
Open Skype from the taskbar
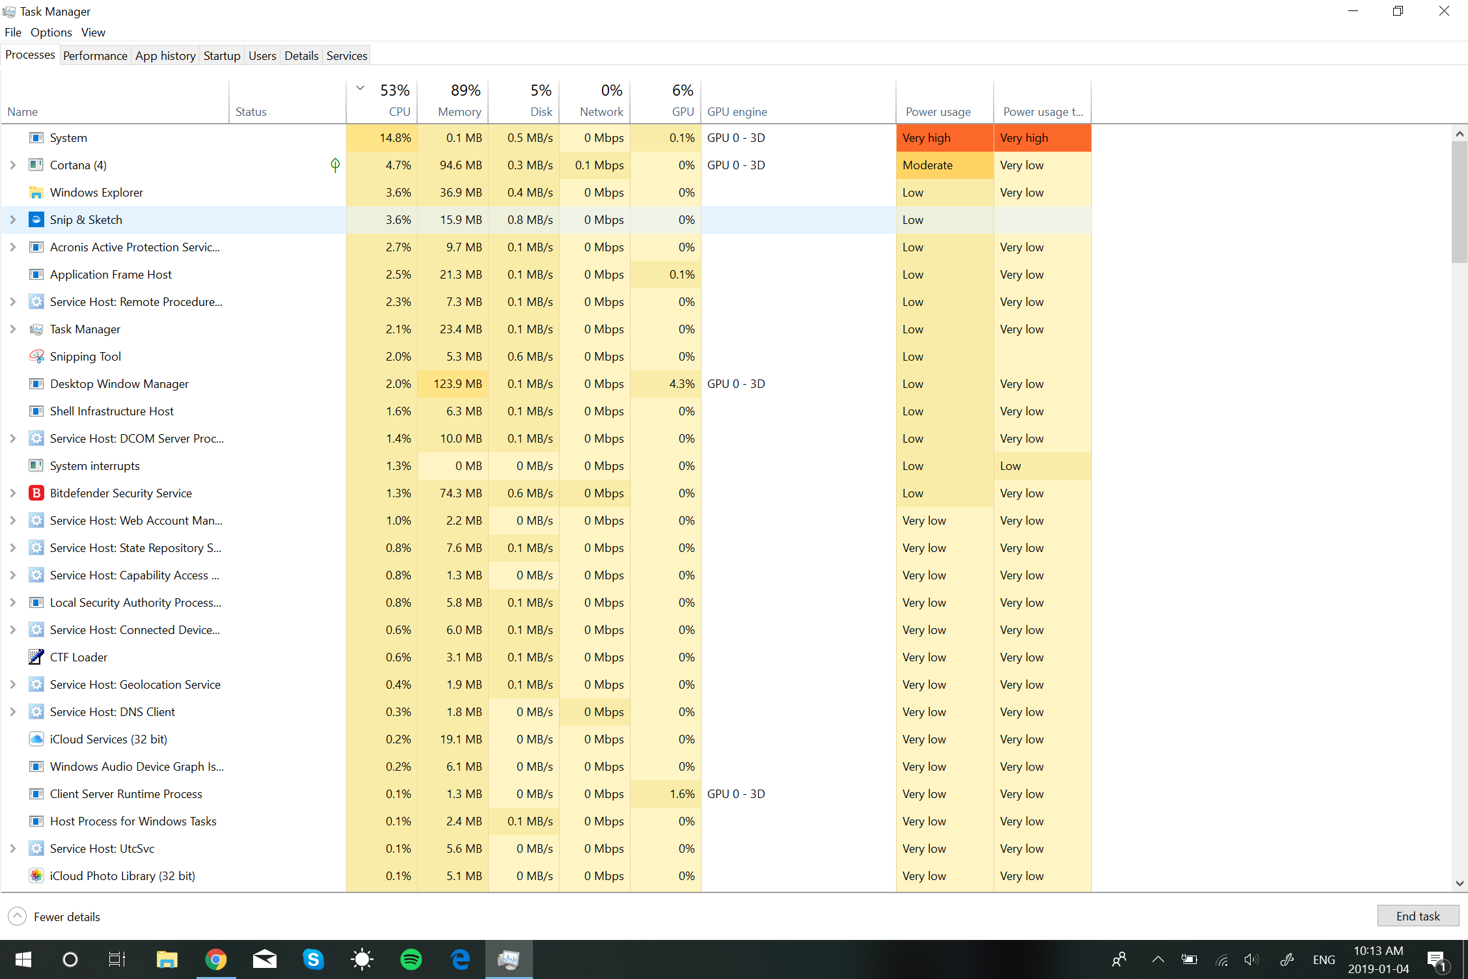(314, 959)
